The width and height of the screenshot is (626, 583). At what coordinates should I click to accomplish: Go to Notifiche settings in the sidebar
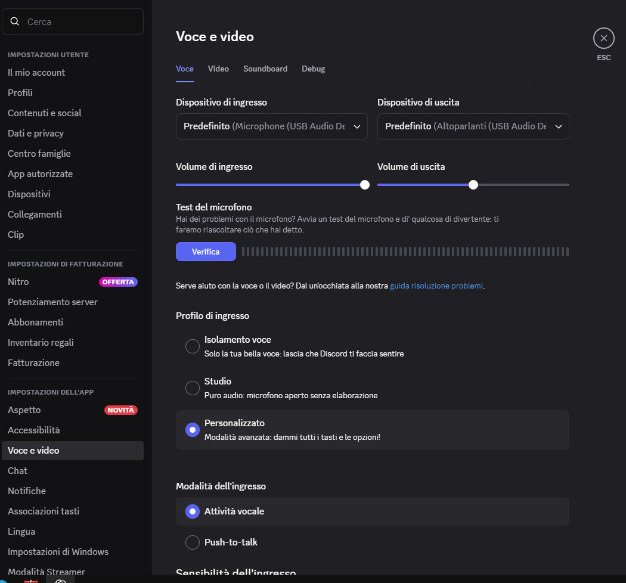pos(27,491)
